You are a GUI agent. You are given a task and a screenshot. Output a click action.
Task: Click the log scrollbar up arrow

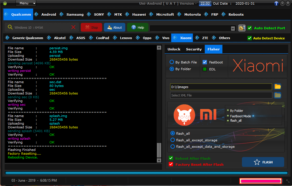tap(159, 48)
